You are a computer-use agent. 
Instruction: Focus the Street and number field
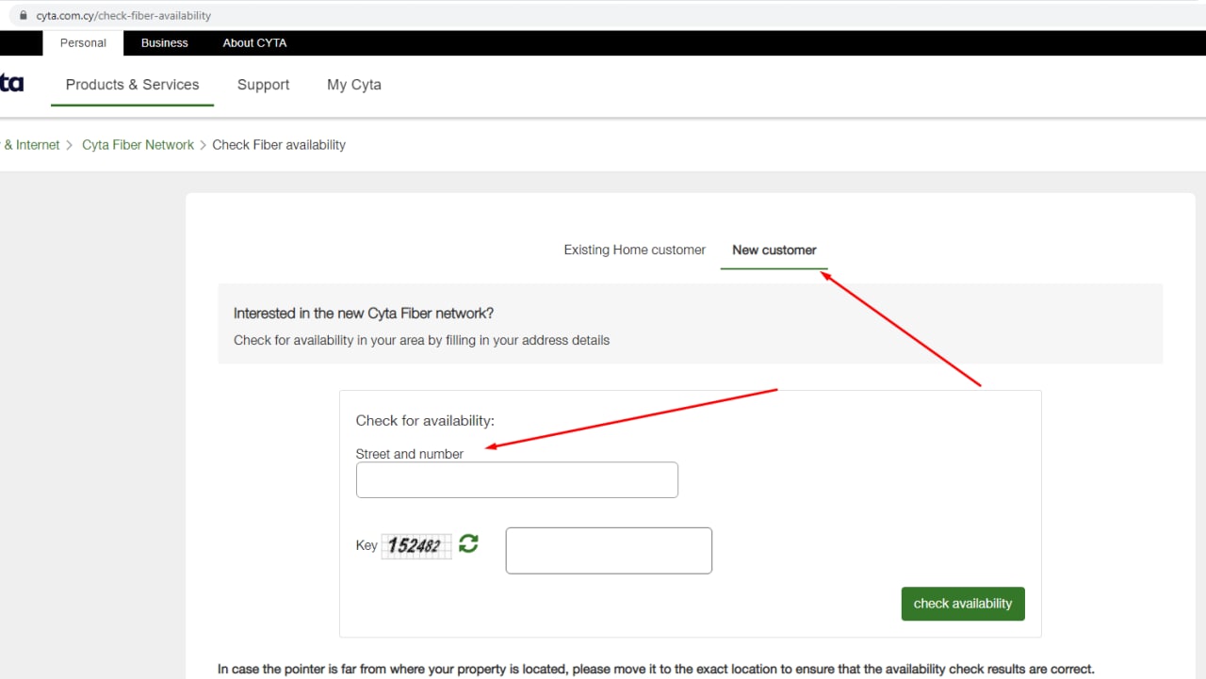pyautogui.click(x=516, y=480)
